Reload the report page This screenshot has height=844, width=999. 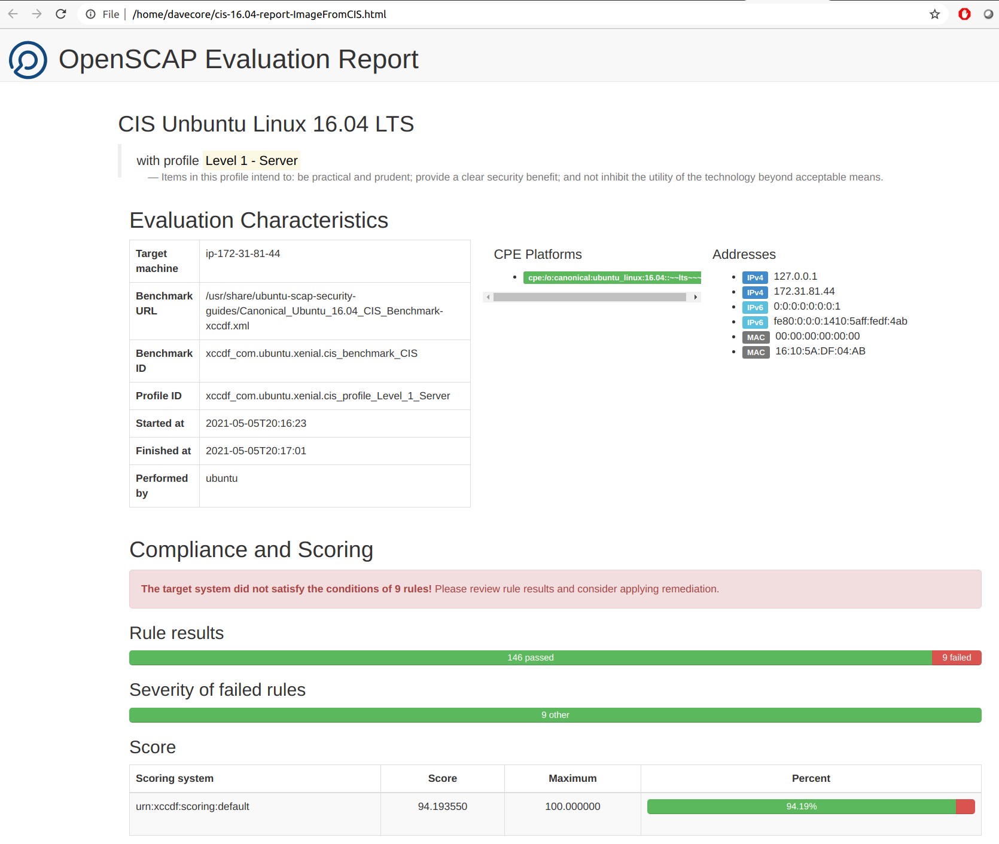(x=61, y=14)
